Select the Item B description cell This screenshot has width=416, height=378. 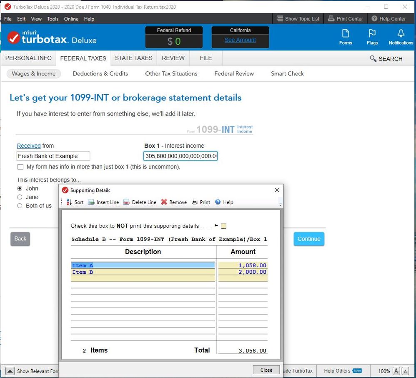point(143,272)
